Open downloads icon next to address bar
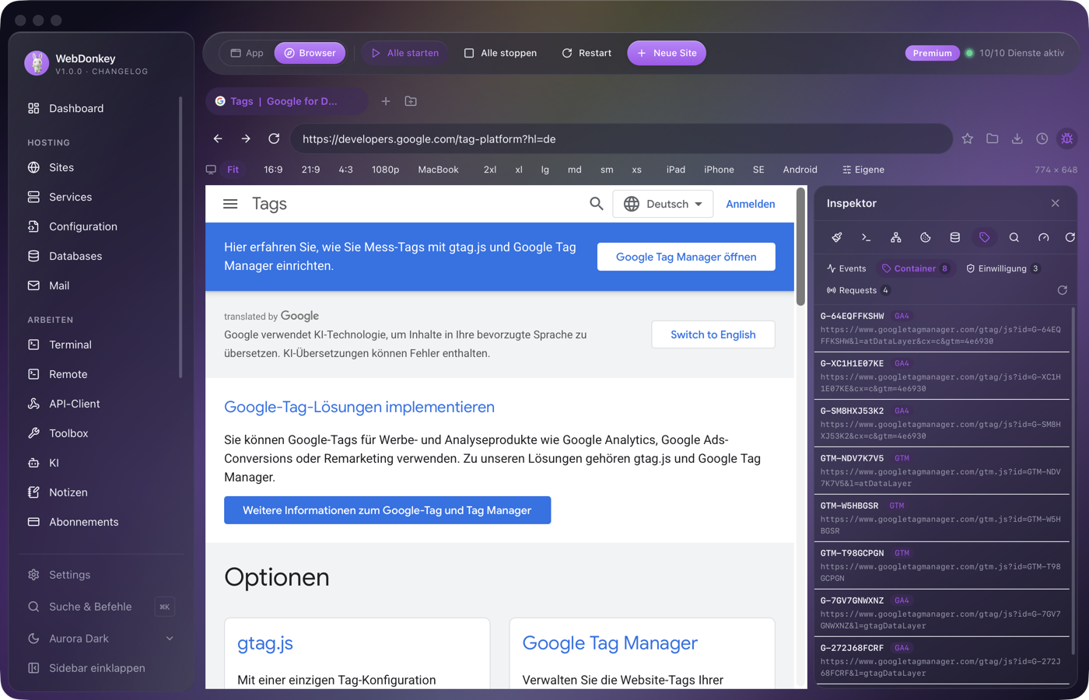The height and width of the screenshot is (700, 1089). point(1017,138)
